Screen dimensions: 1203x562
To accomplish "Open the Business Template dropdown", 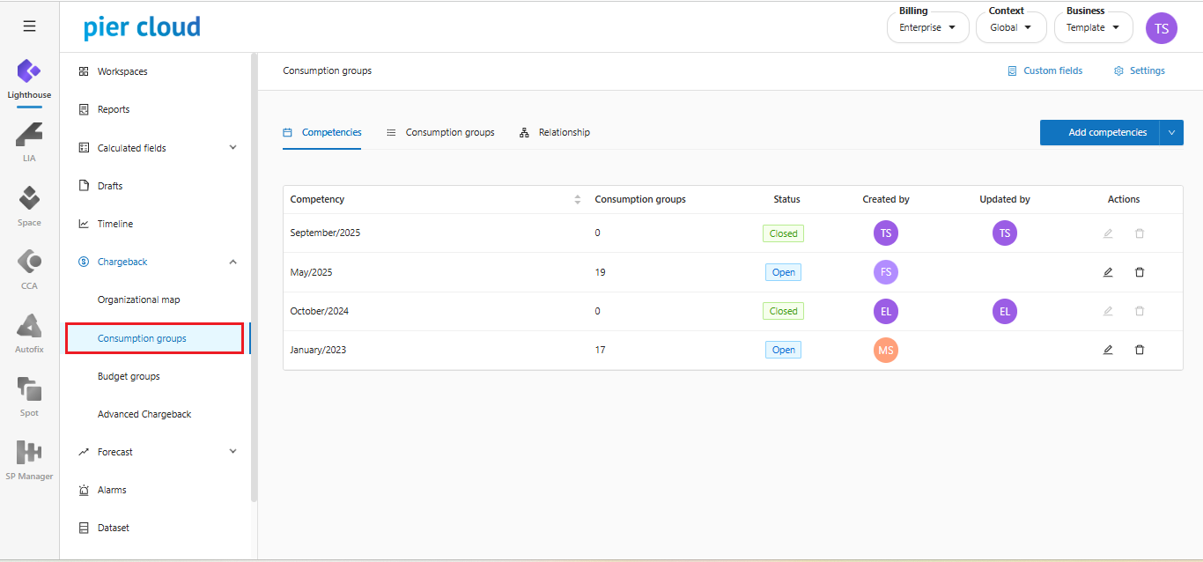I will pos(1093,27).
